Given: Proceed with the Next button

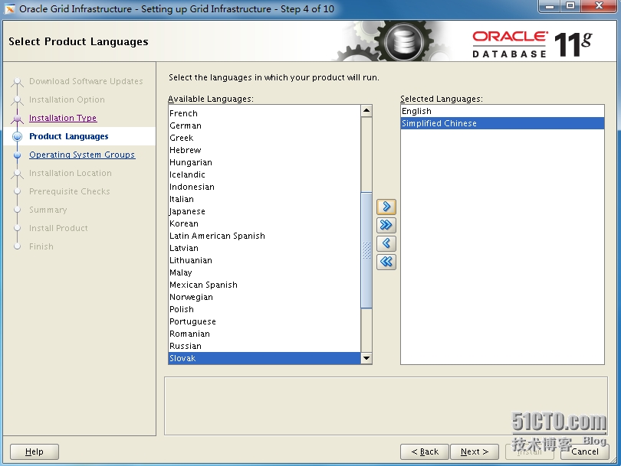Looking at the screenshot, I should coord(475,451).
